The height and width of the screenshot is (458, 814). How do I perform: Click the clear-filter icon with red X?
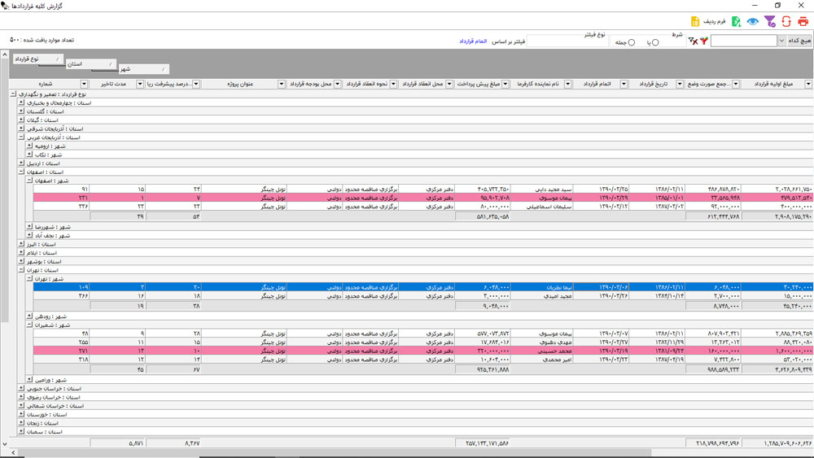click(x=693, y=41)
